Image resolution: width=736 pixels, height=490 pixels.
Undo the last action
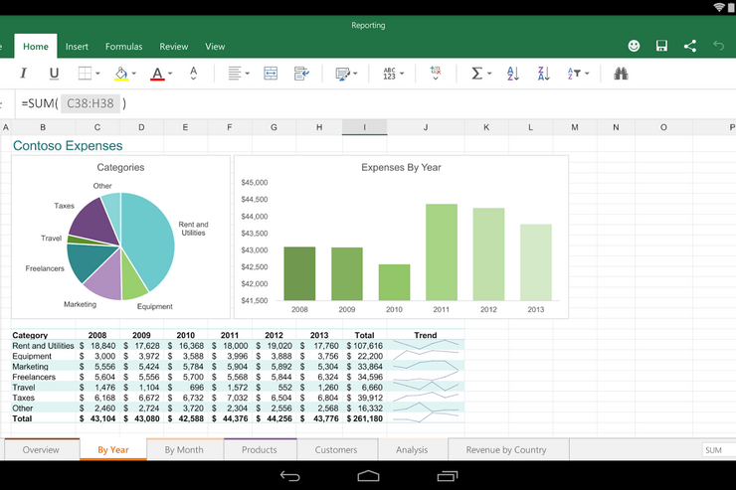[719, 46]
